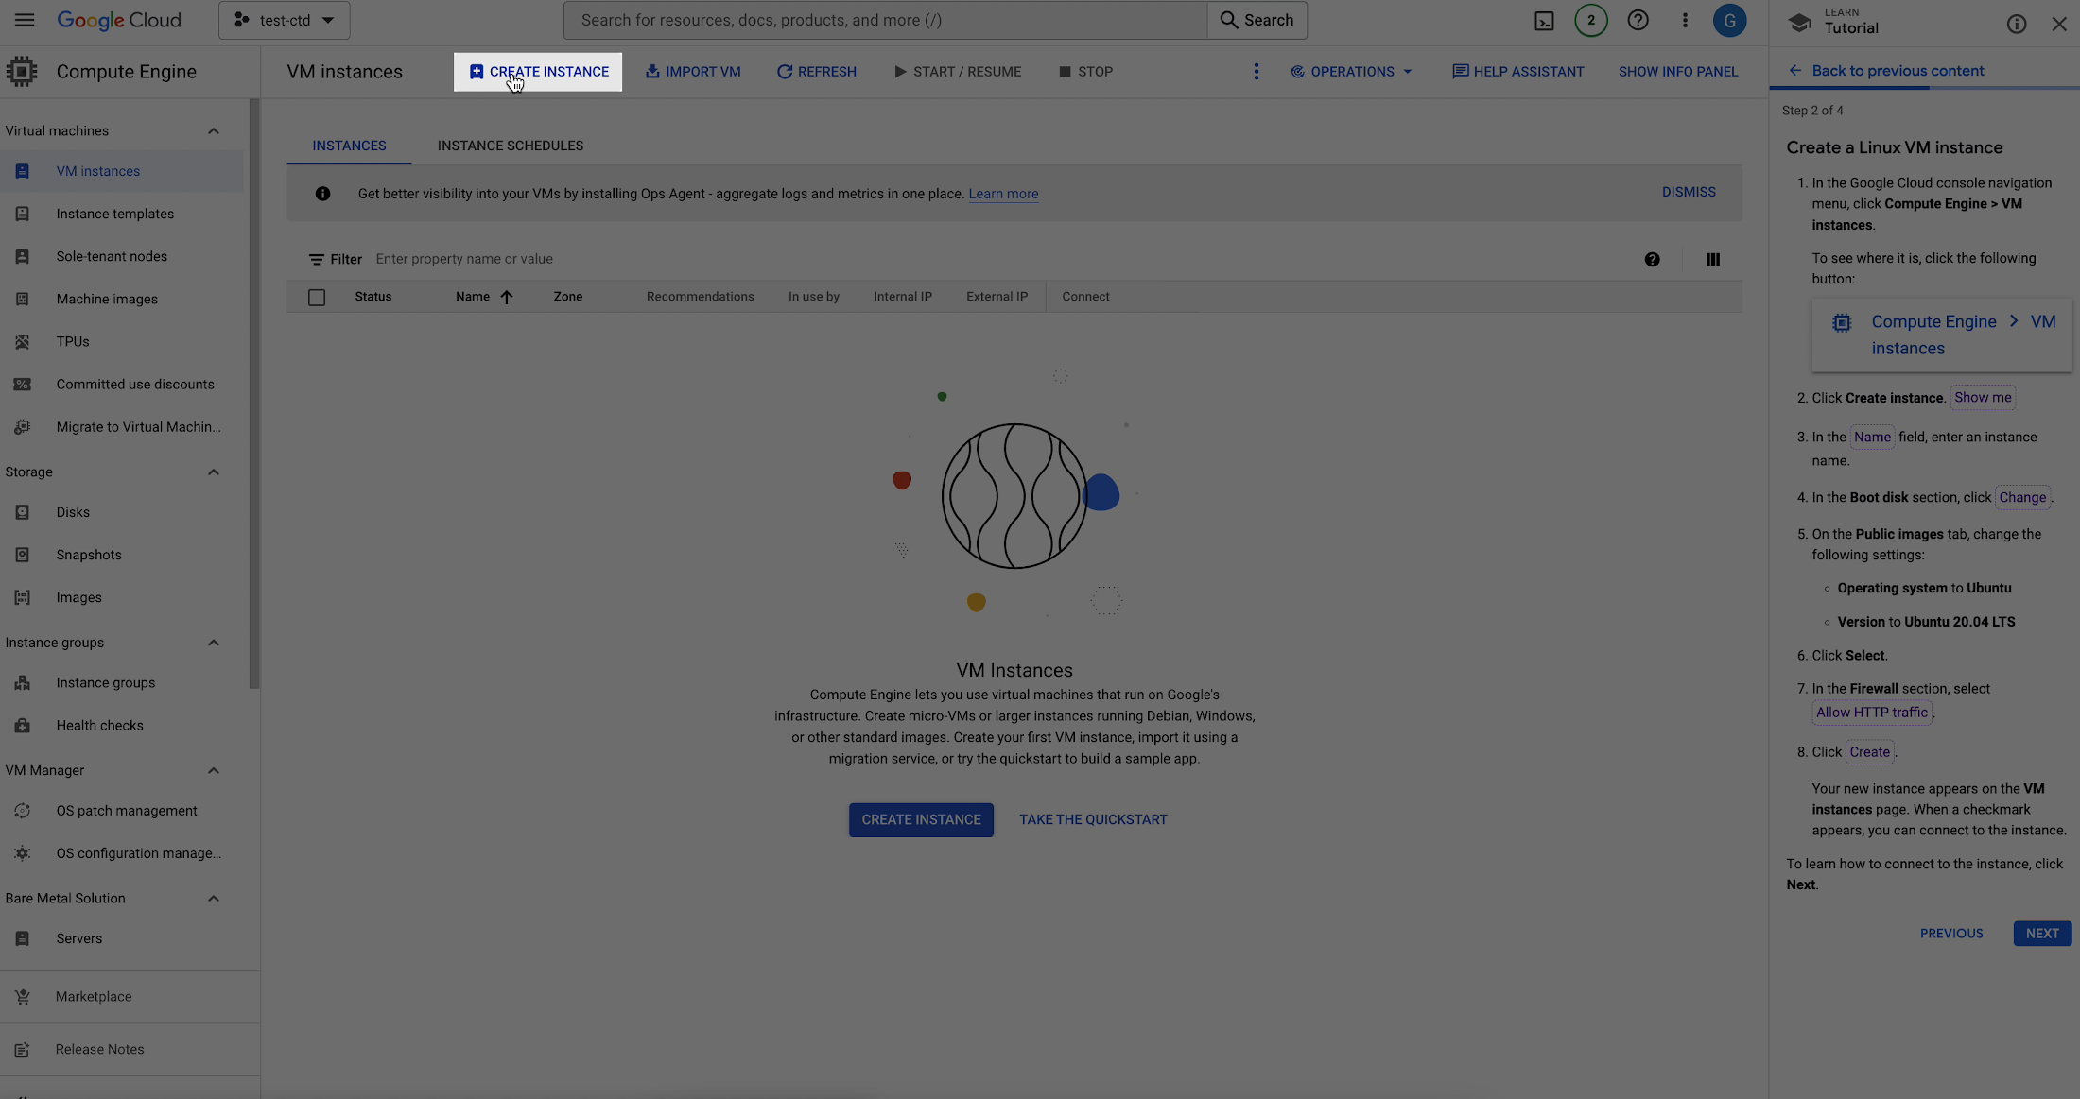Open the Learn more link
The height and width of the screenshot is (1099, 2080).
click(1003, 194)
